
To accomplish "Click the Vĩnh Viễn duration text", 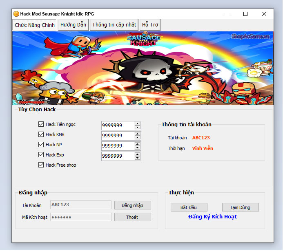I will [203, 148].
